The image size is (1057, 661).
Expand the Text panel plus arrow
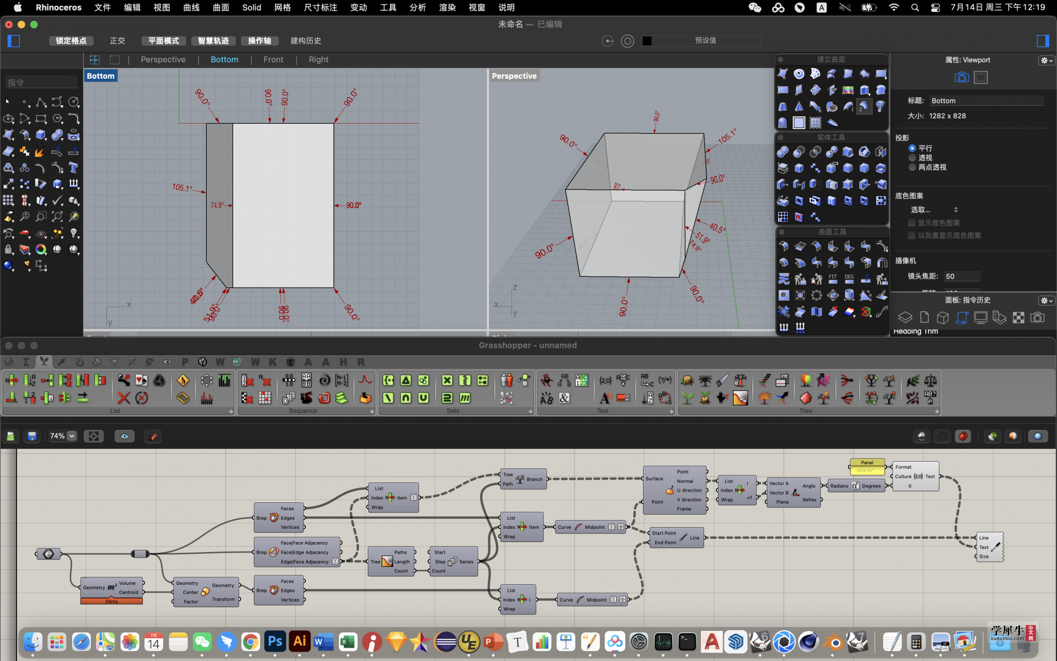[671, 411]
